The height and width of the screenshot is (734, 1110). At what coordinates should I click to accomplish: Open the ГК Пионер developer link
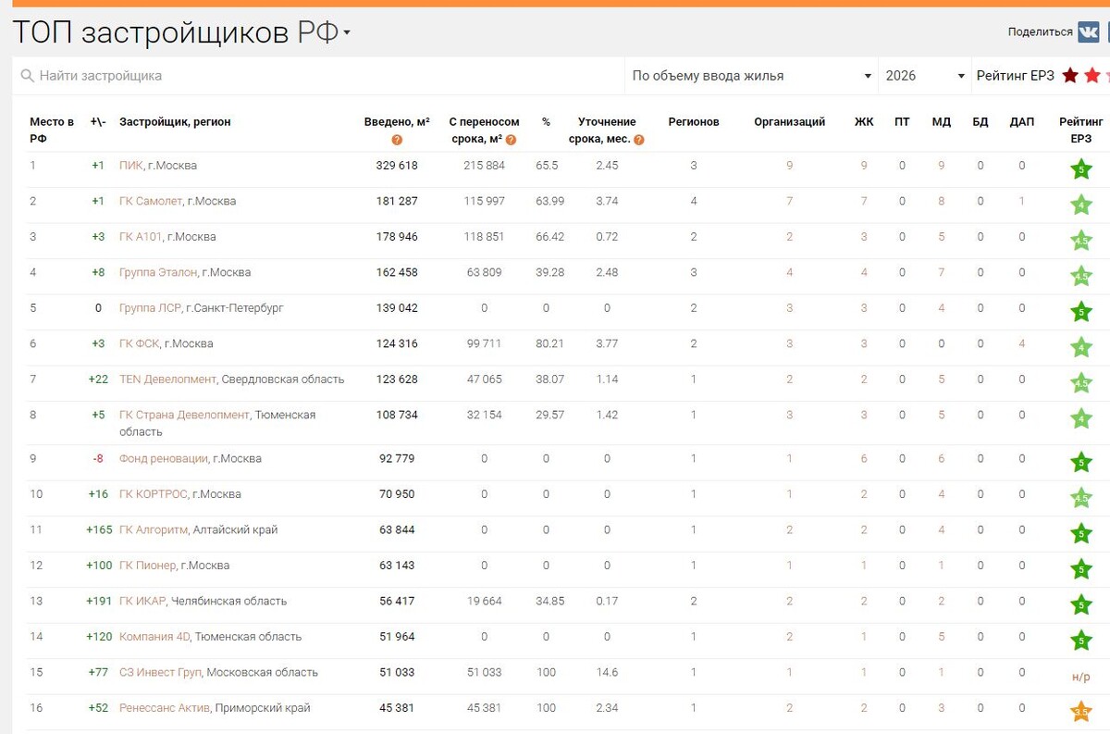[147, 566]
